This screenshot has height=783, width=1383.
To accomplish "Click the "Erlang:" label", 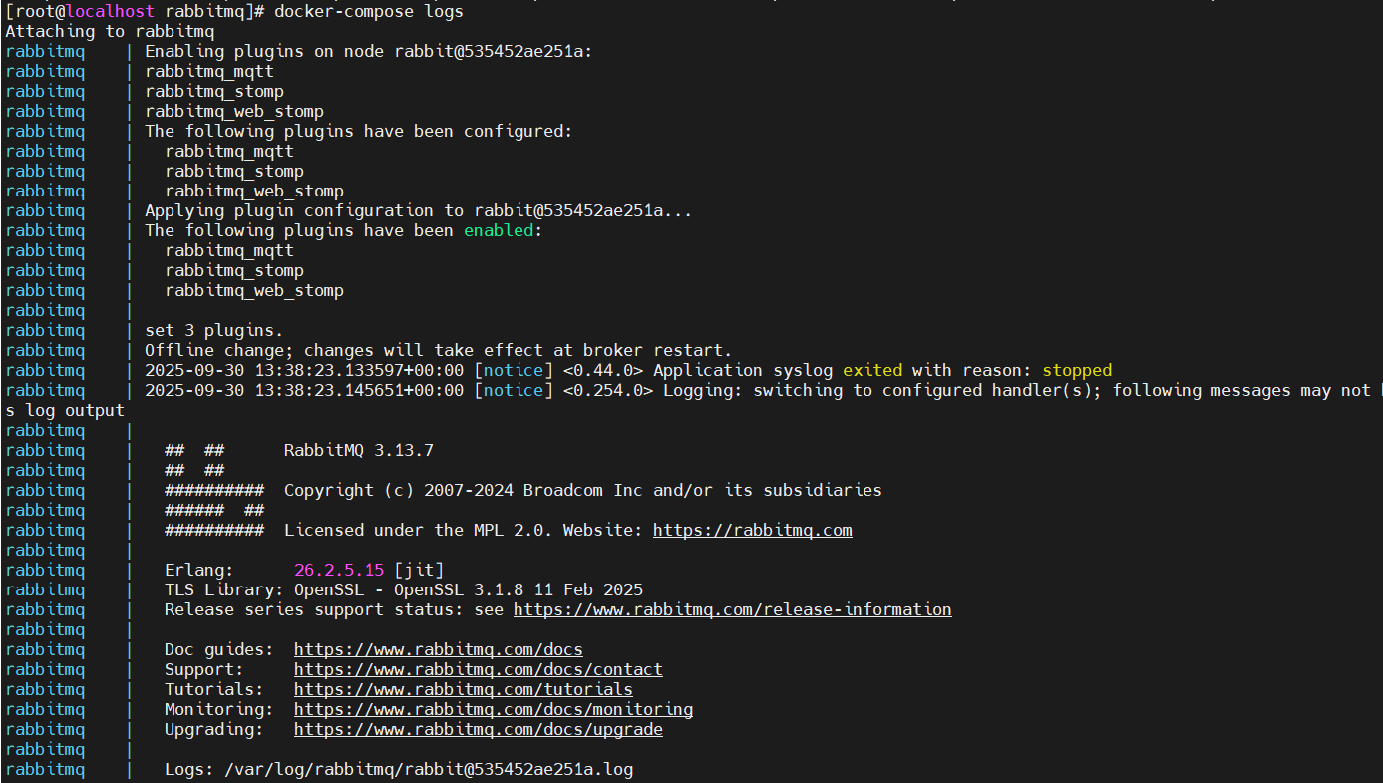I will click(x=198, y=570).
